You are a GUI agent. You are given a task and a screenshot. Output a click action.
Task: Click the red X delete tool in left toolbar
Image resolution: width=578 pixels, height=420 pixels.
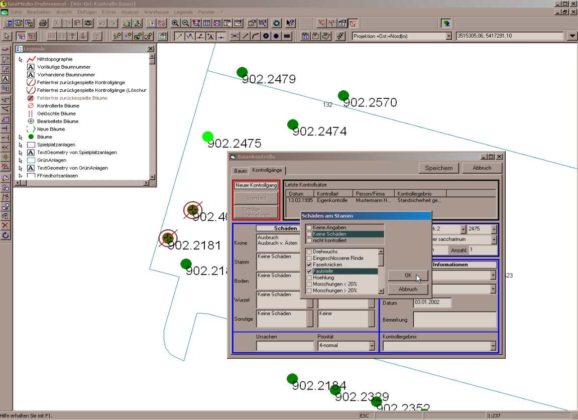pos(6,225)
